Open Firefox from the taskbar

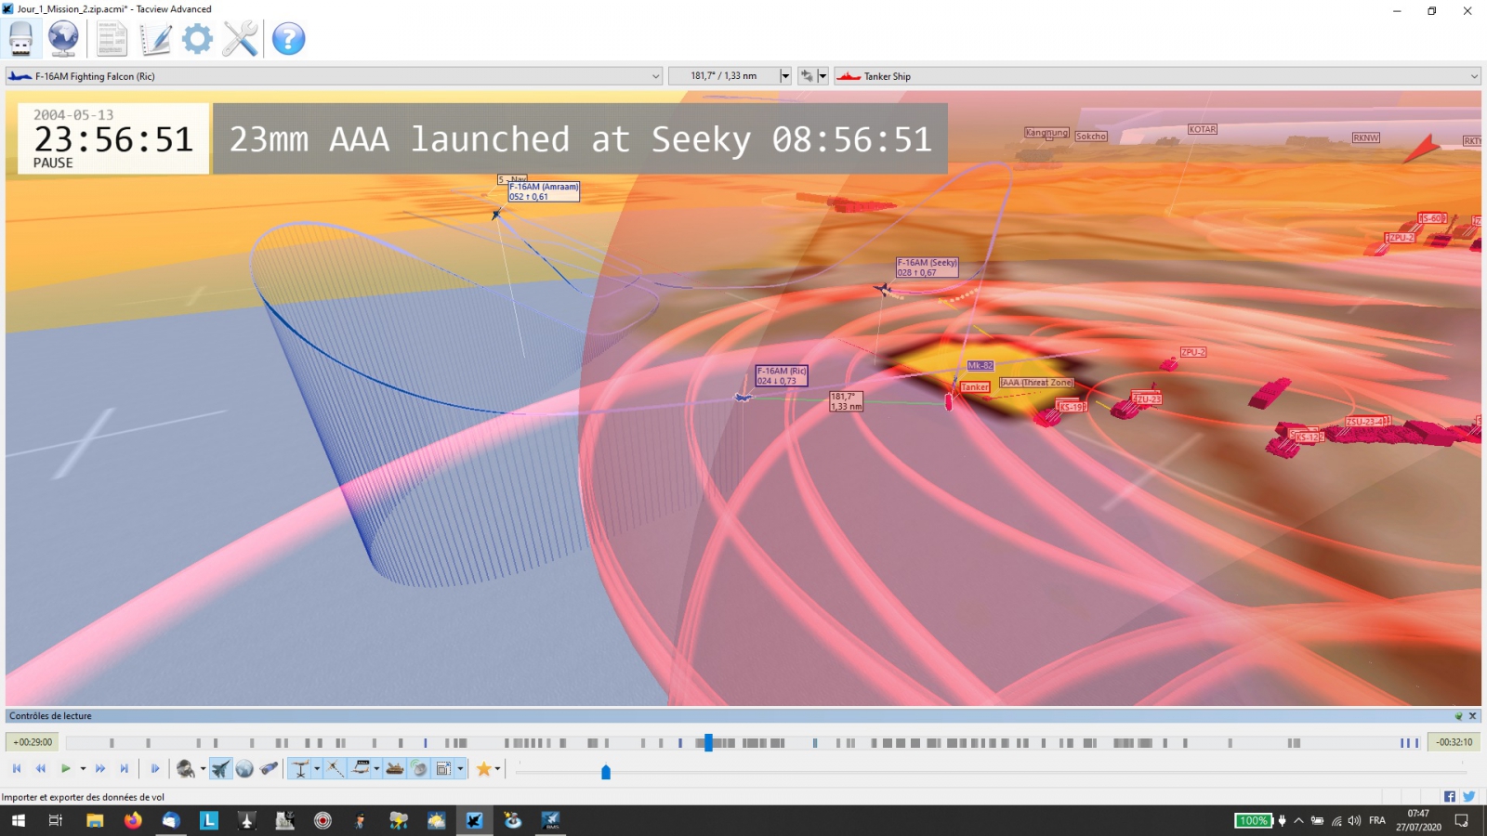point(133,820)
